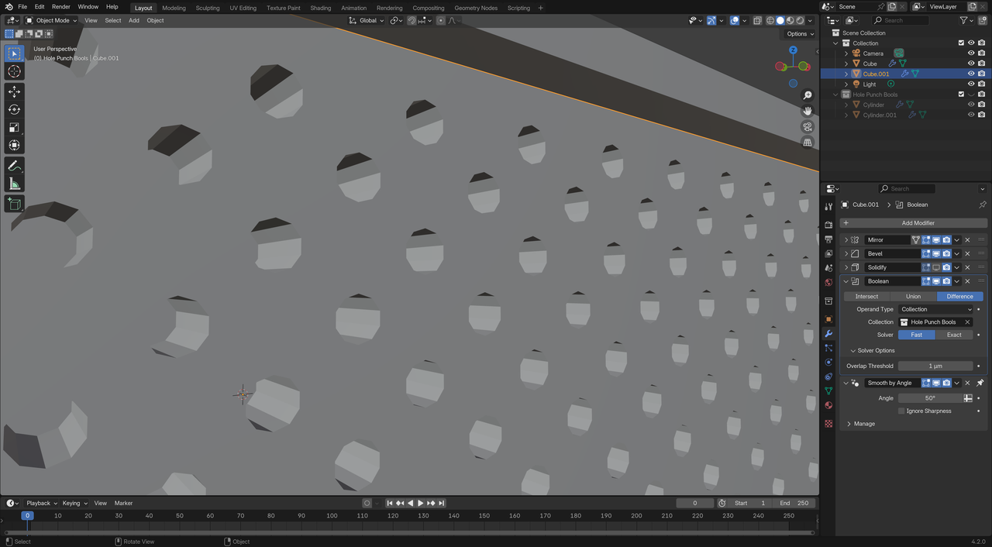Open the Operand Type dropdown

935,309
